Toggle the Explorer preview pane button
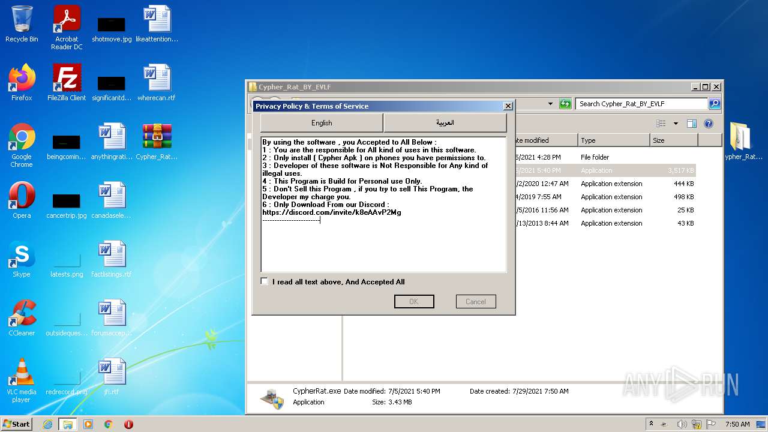The image size is (768, 432). point(692,124)
